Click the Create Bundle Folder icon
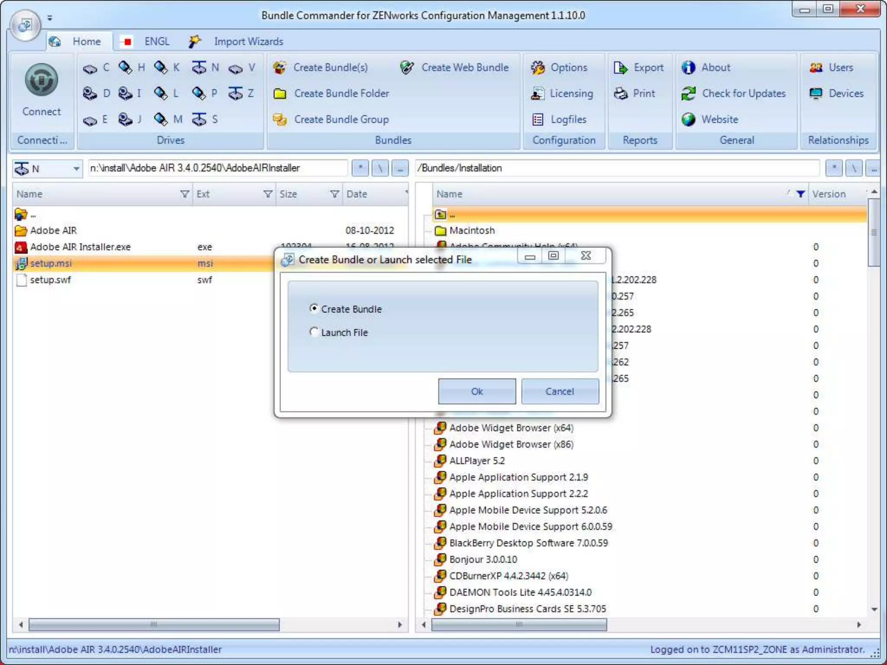Viewport: 887px width, 665px height. click(280, 94)
